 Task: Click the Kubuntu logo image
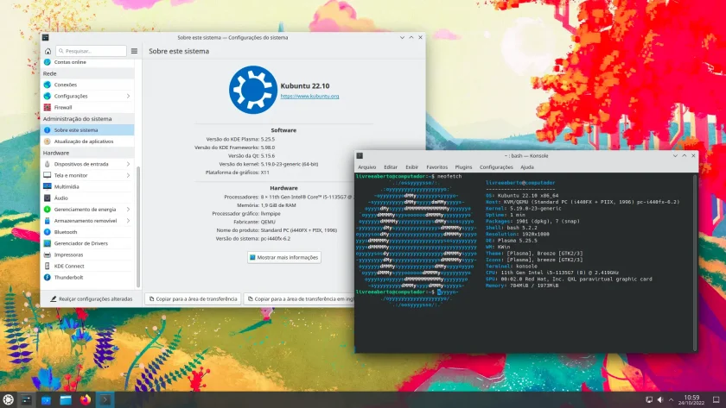coord(252,90)
